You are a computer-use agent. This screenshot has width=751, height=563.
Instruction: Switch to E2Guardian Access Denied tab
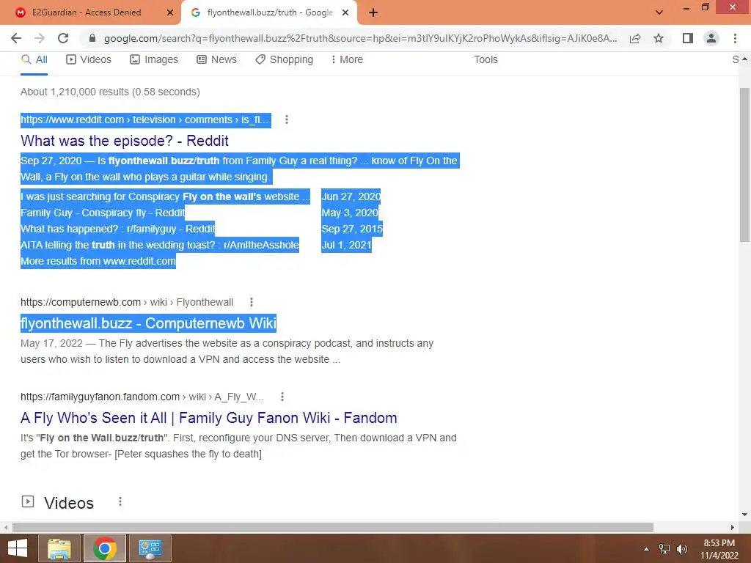click(x=90, y=12)
